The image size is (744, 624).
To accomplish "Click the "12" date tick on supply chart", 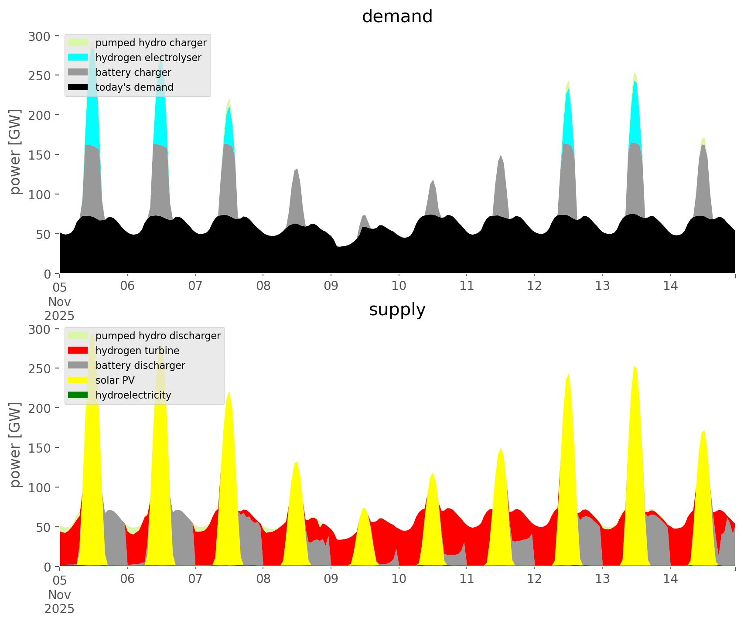I will [534, 580].
